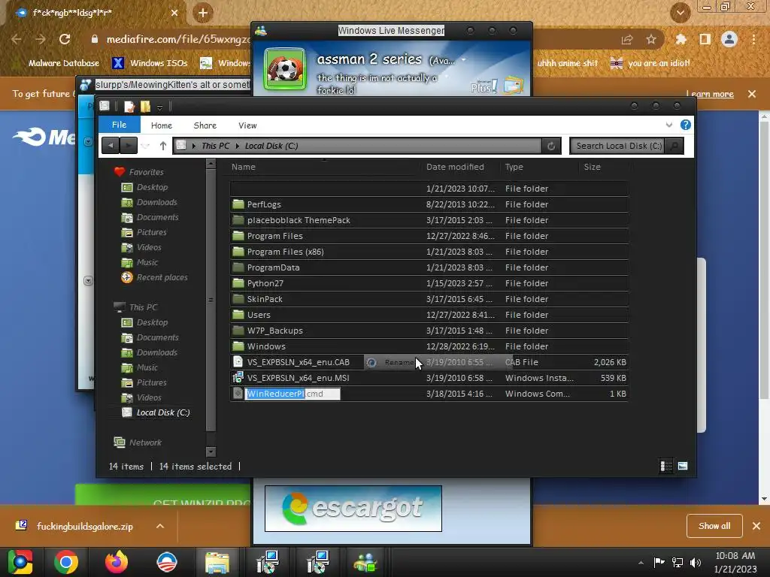Go forward with Explorer's forward arrow
The width and height of the screenshot is (770, 577).
tap(129, 146)
